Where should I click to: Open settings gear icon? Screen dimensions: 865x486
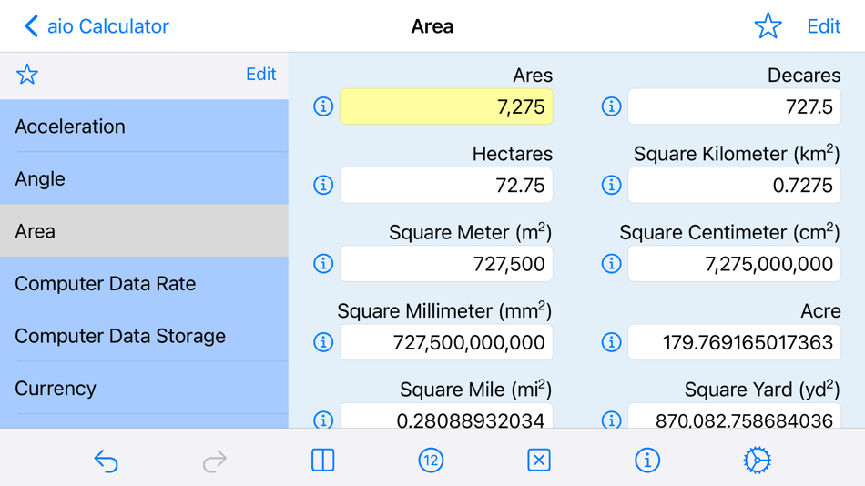[x=757, y=461]
